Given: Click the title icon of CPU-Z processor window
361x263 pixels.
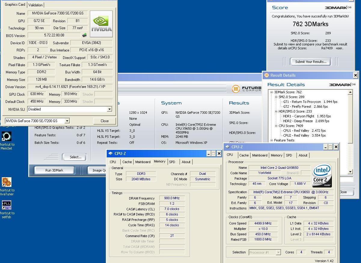Looking at the screenshot, I should pos(228,147).
